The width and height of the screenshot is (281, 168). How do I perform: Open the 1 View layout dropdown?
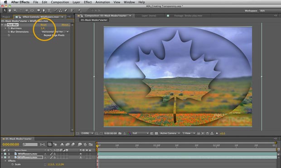pyautogui.click(x=189, y=133)
